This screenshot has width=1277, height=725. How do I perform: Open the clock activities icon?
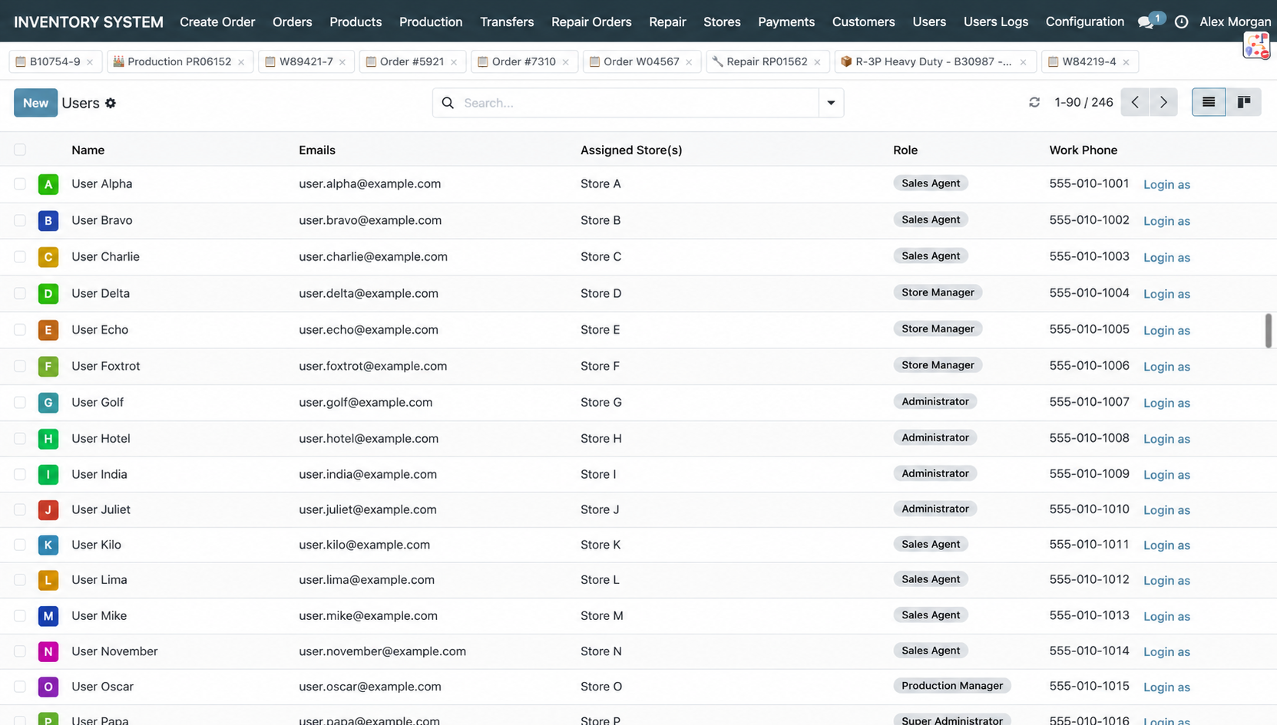click(1181, 22)
